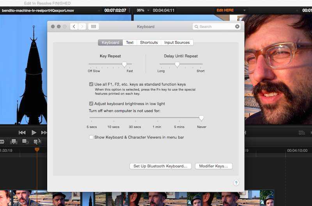Click the bendito-machine source clip name
312x206 pixels.
point(38,10)
